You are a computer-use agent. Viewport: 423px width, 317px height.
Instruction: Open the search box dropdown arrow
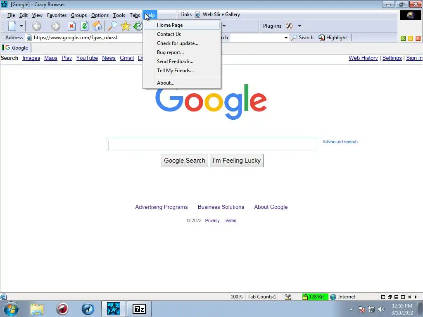pyautogui.click(x=286, y=38)
